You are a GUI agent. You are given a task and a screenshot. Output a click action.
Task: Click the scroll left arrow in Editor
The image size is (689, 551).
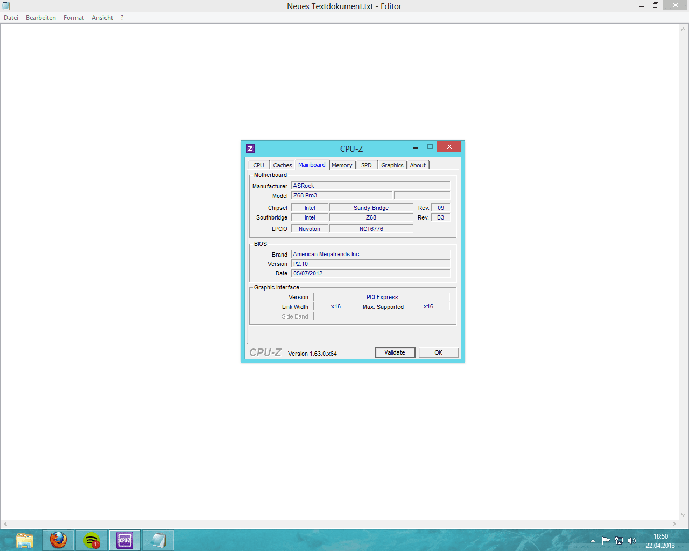pyautogui.click(x=5, y=524)
